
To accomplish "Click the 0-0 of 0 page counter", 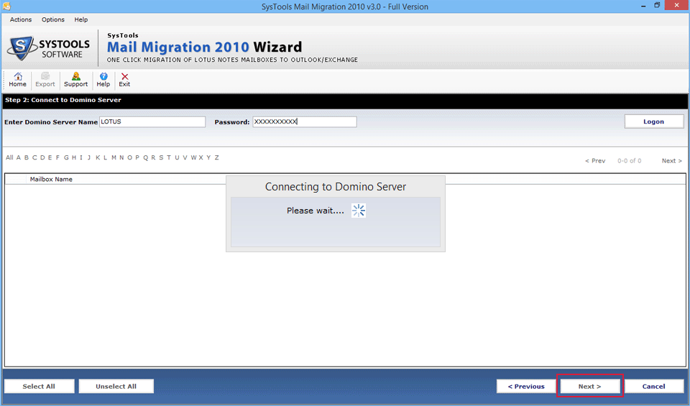I will coord(629,160).
